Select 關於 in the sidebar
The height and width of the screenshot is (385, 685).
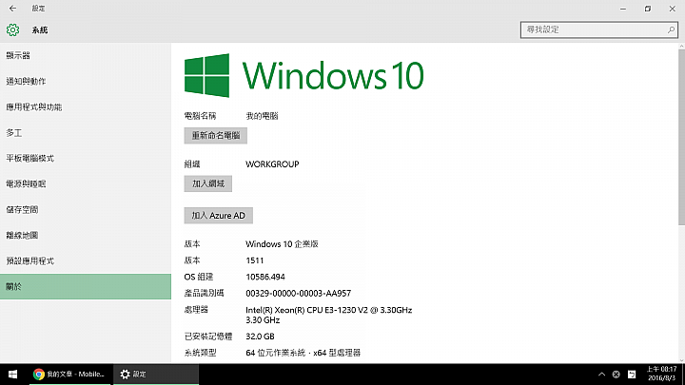coord(86,287)
